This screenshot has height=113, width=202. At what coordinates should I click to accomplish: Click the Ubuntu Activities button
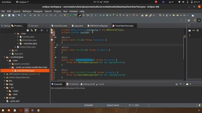coord(6,2)
